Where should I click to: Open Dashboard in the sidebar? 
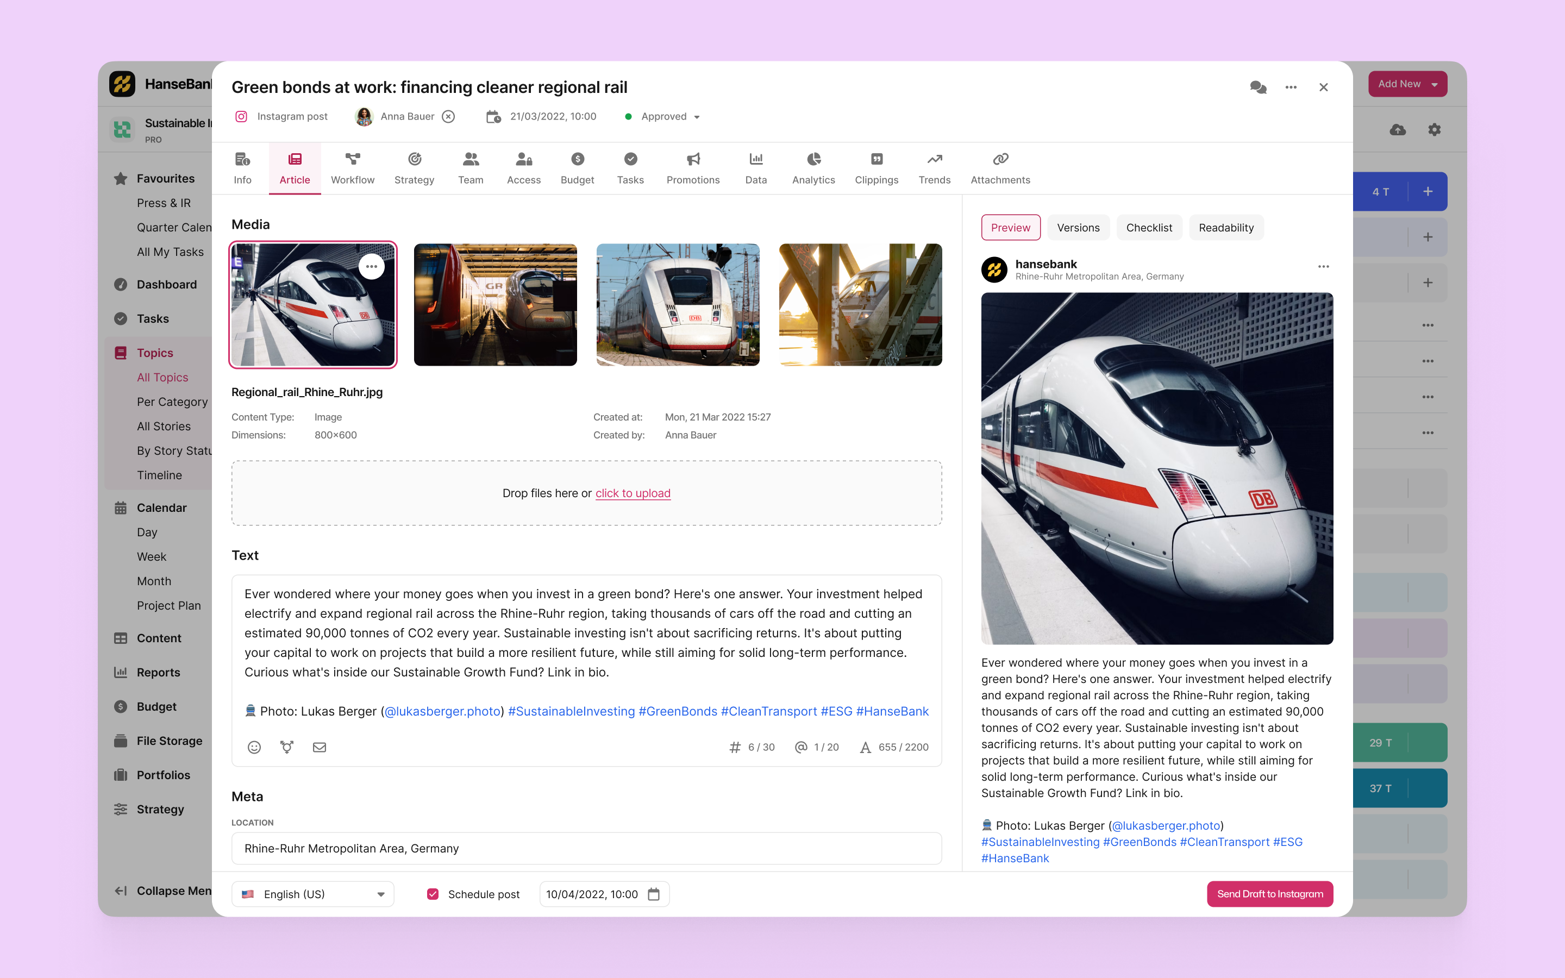coord(166,285)
